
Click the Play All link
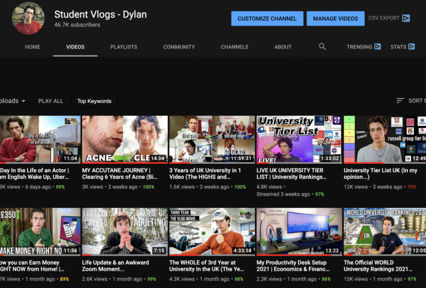[x=51, y=101]
